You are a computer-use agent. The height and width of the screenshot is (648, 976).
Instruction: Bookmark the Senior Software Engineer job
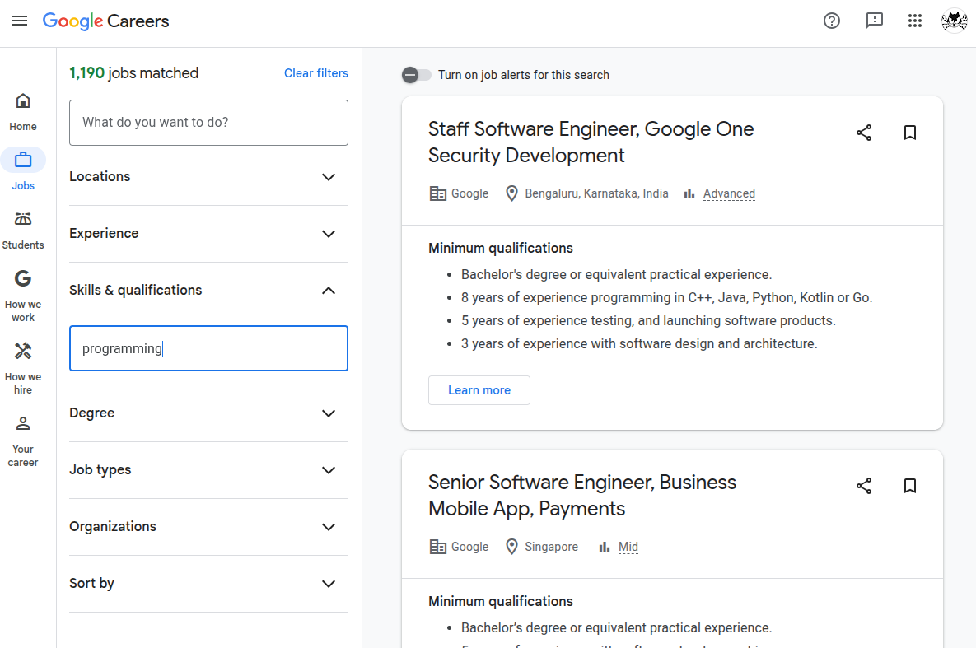click(x=910, y=486)
